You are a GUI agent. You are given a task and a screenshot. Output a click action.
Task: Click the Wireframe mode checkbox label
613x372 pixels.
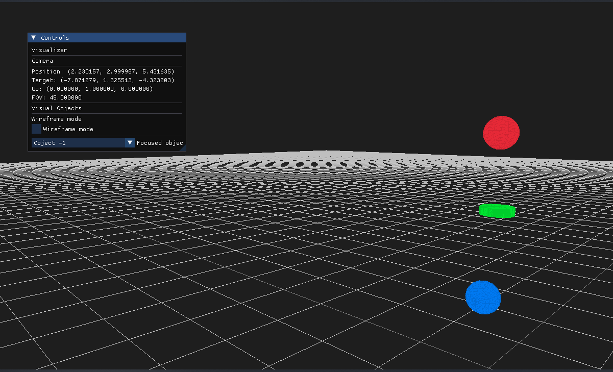point(68,129)
